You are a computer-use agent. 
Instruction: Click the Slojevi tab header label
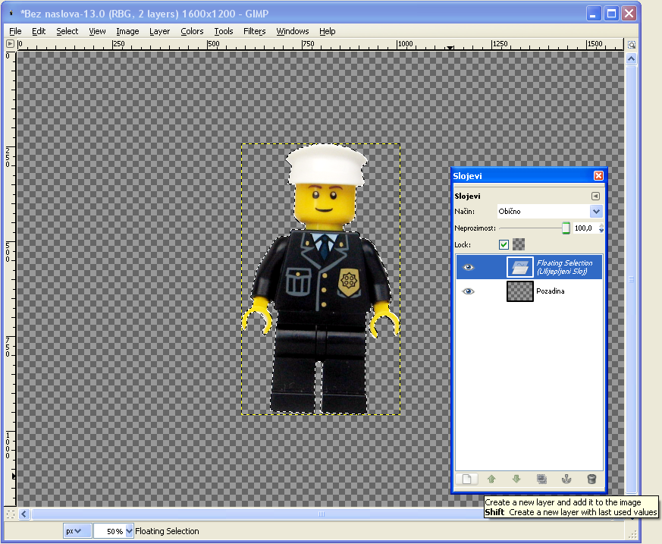[467, 196]
